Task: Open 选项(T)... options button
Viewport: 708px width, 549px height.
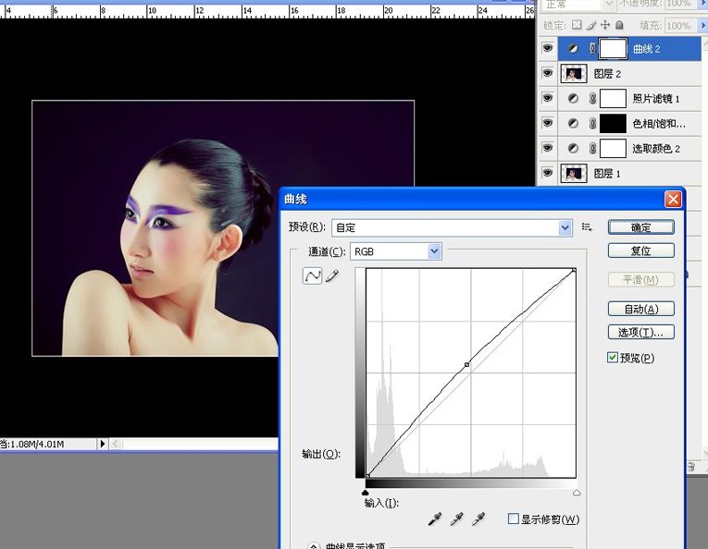Action: click(x=641, y=332)
